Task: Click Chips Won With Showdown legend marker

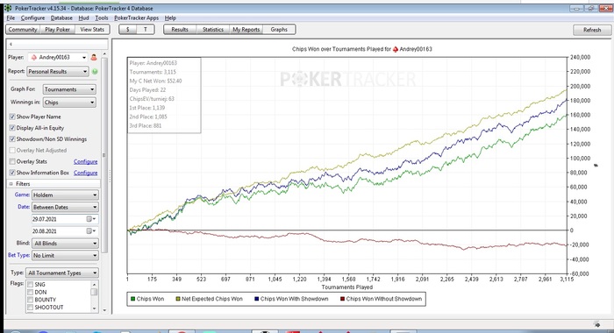Action: click(x=256, y=299)
